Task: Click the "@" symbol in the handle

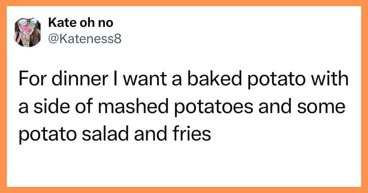Action: click(x=53, y=39)
